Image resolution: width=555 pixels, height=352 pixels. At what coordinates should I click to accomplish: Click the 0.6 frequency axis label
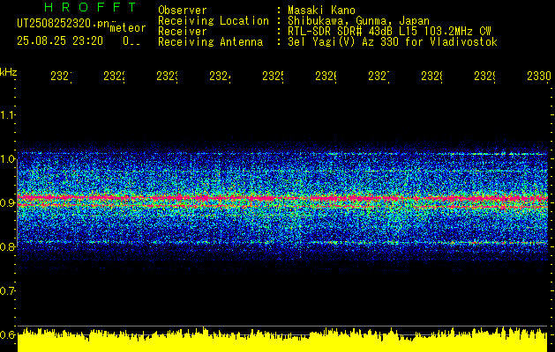(8, 334)
